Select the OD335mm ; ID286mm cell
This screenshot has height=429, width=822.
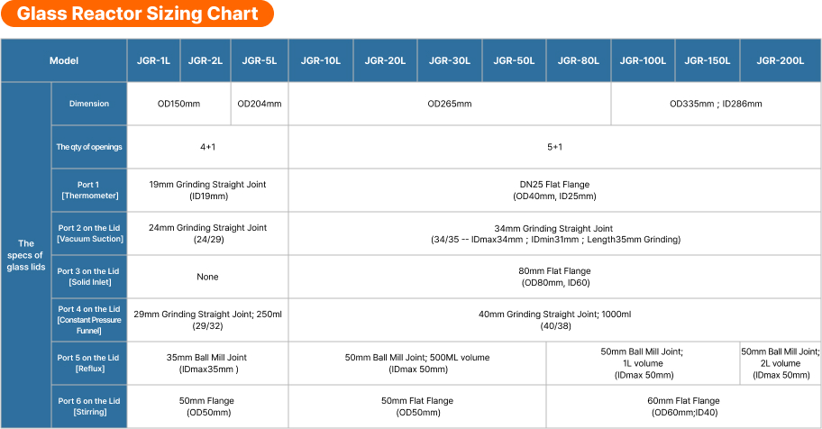tap(716, 104)
